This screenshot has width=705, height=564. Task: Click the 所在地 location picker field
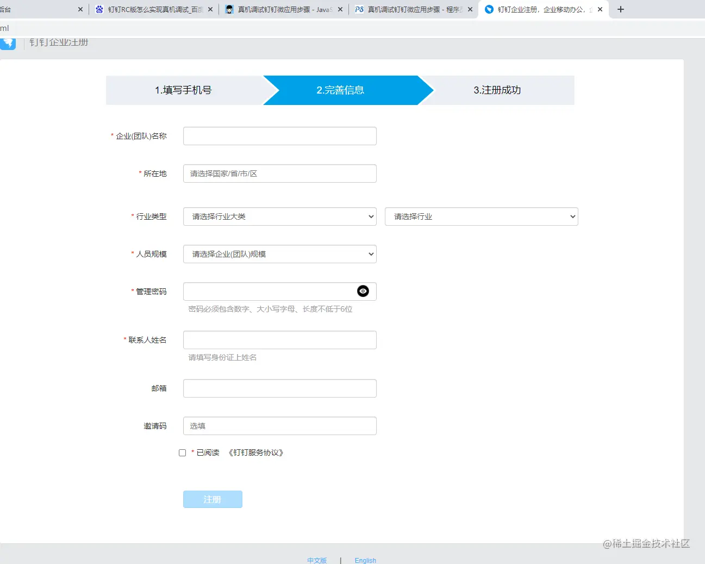point(279,173)
